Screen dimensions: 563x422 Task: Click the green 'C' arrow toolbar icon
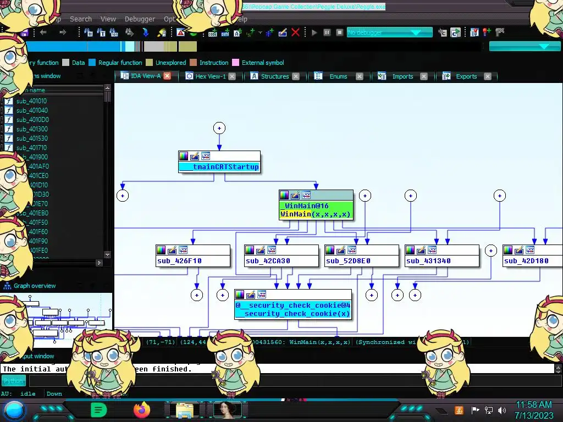[455, 32]
